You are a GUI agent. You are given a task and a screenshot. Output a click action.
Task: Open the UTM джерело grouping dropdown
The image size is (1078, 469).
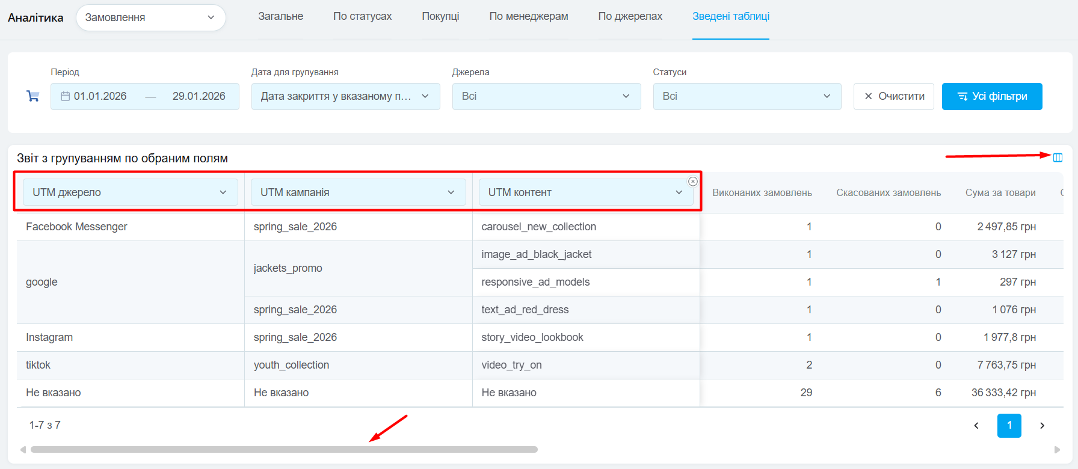(x=130, y=192)
